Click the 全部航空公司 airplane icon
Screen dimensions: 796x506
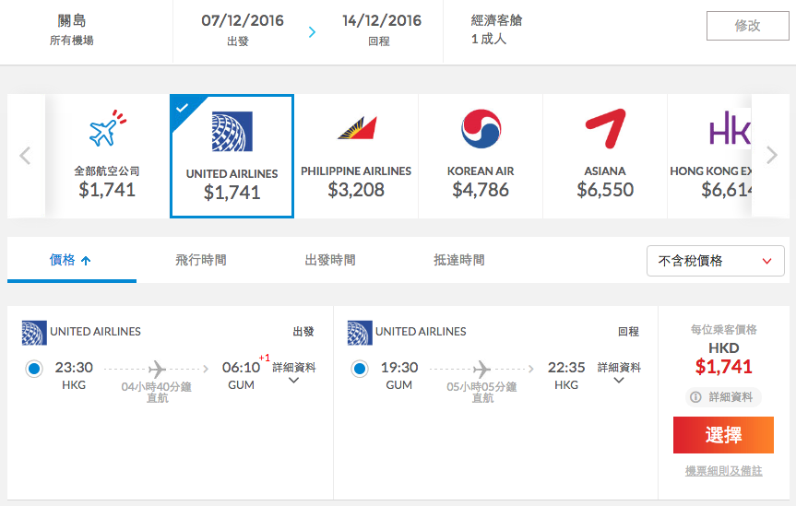(x=107, y=128)
